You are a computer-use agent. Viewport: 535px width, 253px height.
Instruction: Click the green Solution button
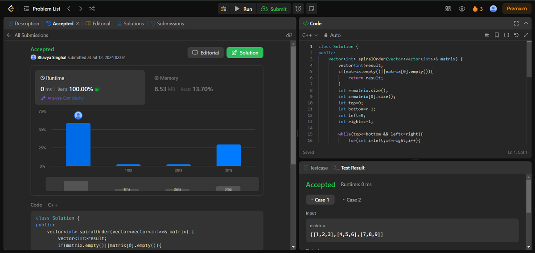(245, 52)
